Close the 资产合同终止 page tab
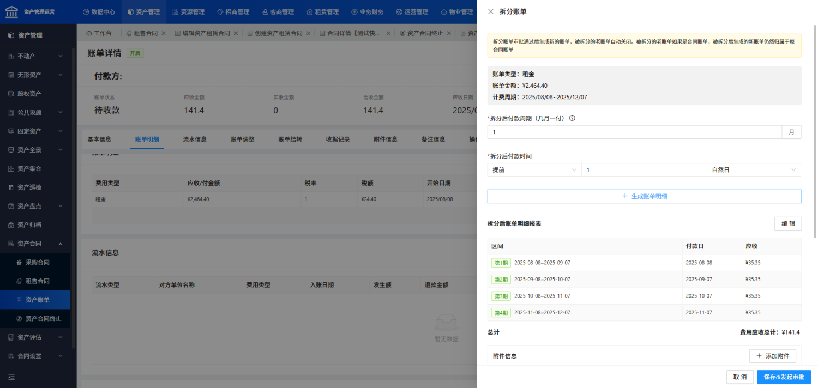 pyautogui.click(x=449, y=33)
